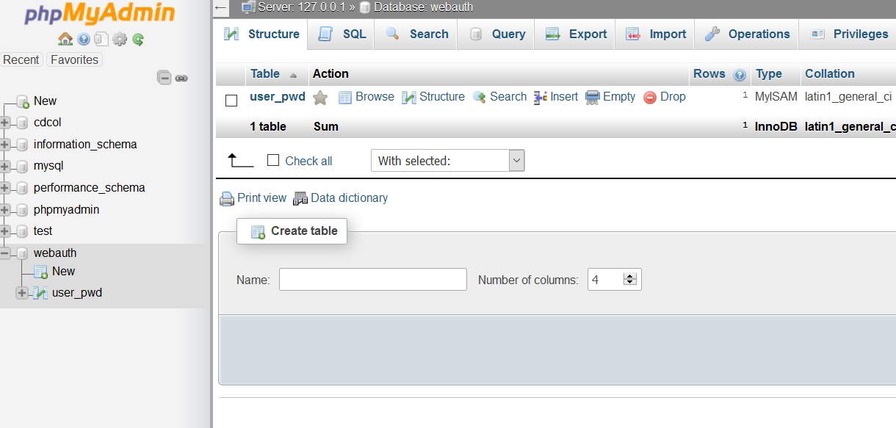Collapse the webauth database tree

[x=6, y=253]
